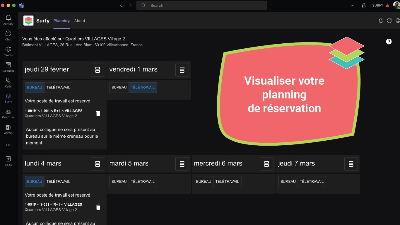Open Calls from the sidebar
Image resolution: width=400 pixels, height=225 pixels.
click(x=8, y=82)
